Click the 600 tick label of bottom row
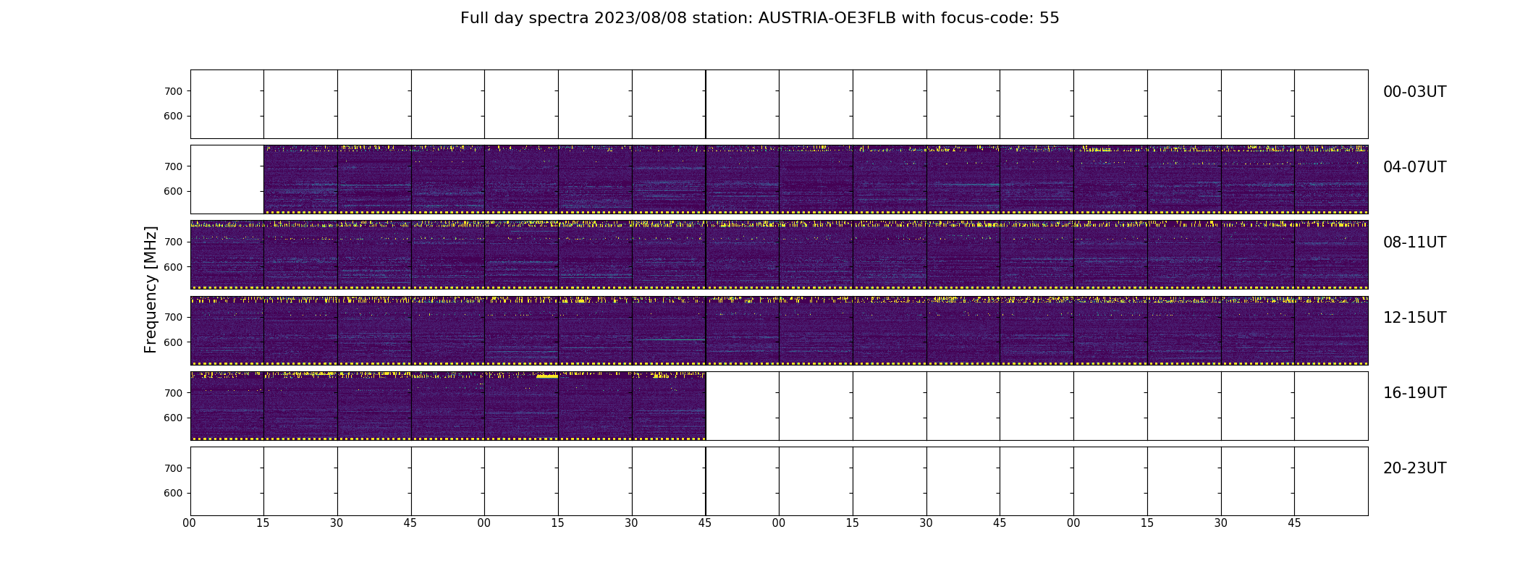Viewport: 1520px width, 579px height. pos(173,493)
